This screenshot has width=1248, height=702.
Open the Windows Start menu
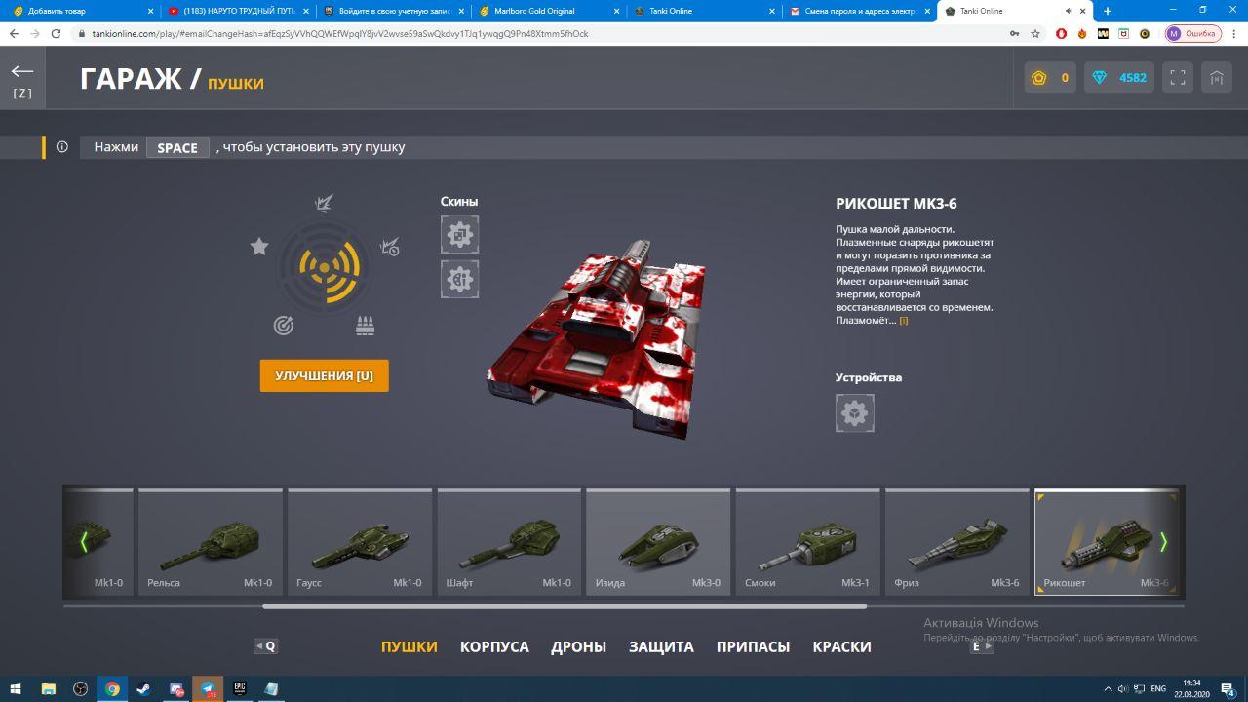click(16, 688)
